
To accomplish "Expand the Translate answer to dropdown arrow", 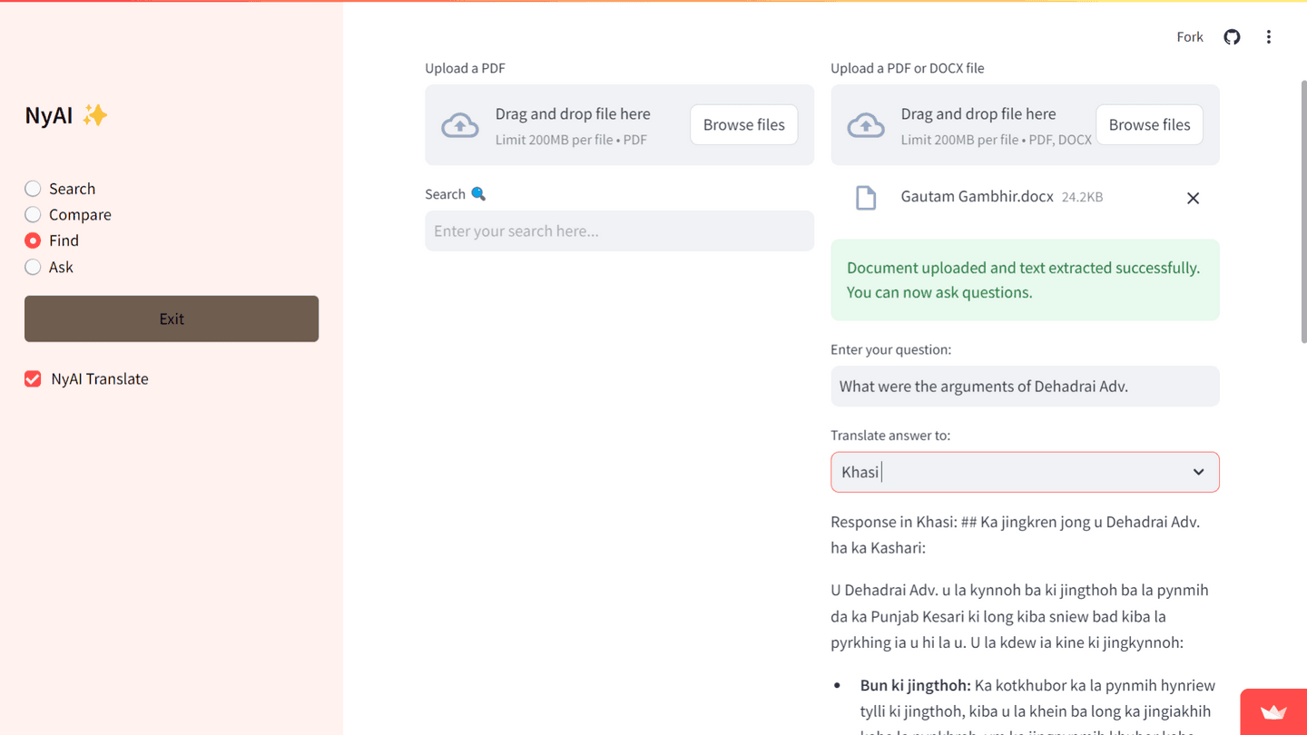I will (x=1198, y=472).
